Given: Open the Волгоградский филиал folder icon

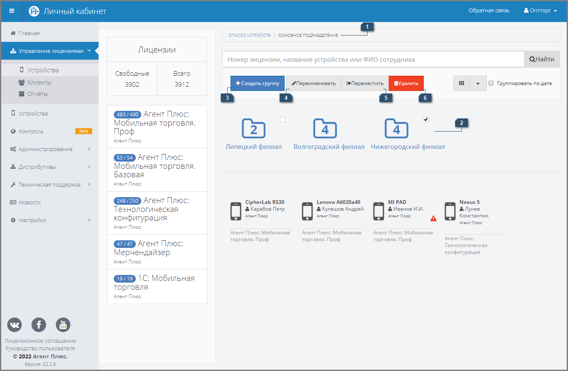Looking at the screenshot, I should (x=325, y=128).
